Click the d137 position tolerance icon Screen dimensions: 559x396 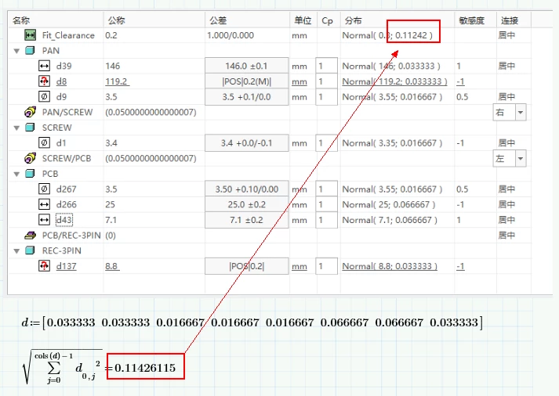pos(44,266)
